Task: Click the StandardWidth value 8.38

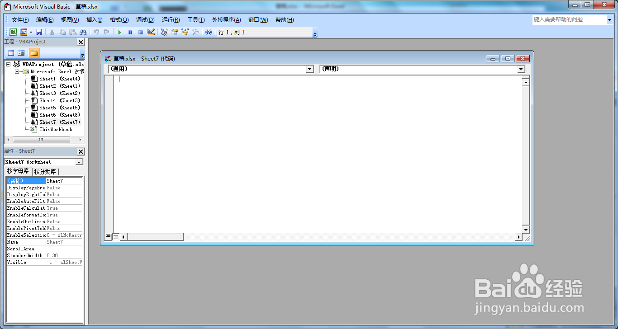Action: click(x=64, y=255)
